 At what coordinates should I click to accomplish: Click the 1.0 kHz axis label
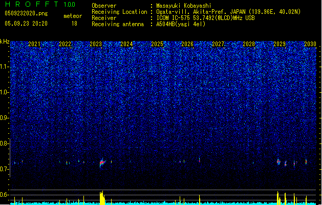click(x=5, y=92)
